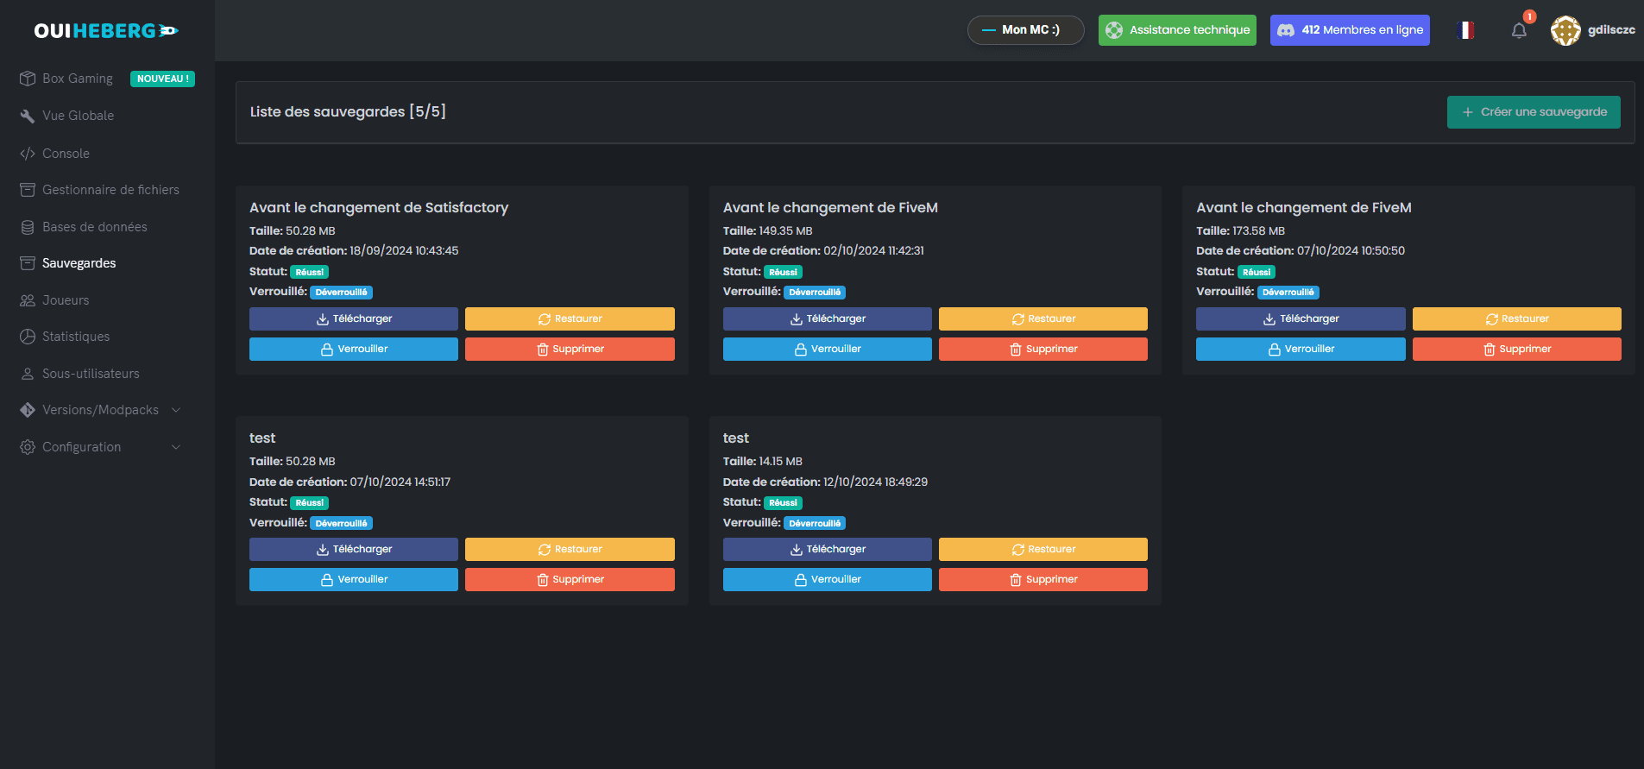
Task: Click 'Avant le changement de Satisfactory' title
Action: pyautogui.click(x=379, y=207)
